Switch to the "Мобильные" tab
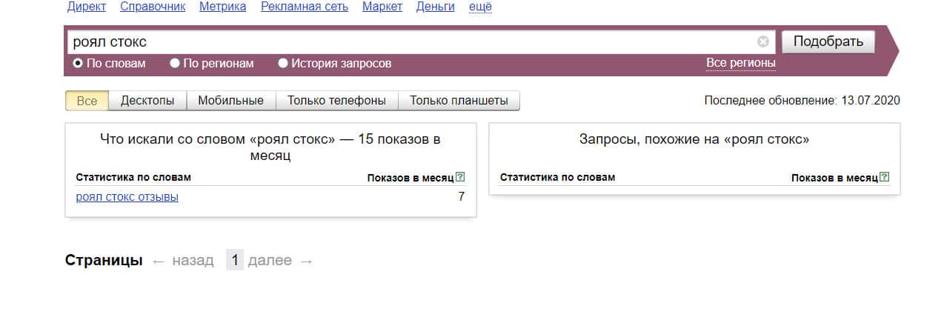944x323 pixels. (x=230, y=101)
